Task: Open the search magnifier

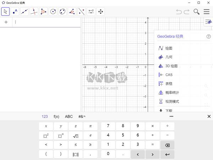Action: [x=196, y=12]
